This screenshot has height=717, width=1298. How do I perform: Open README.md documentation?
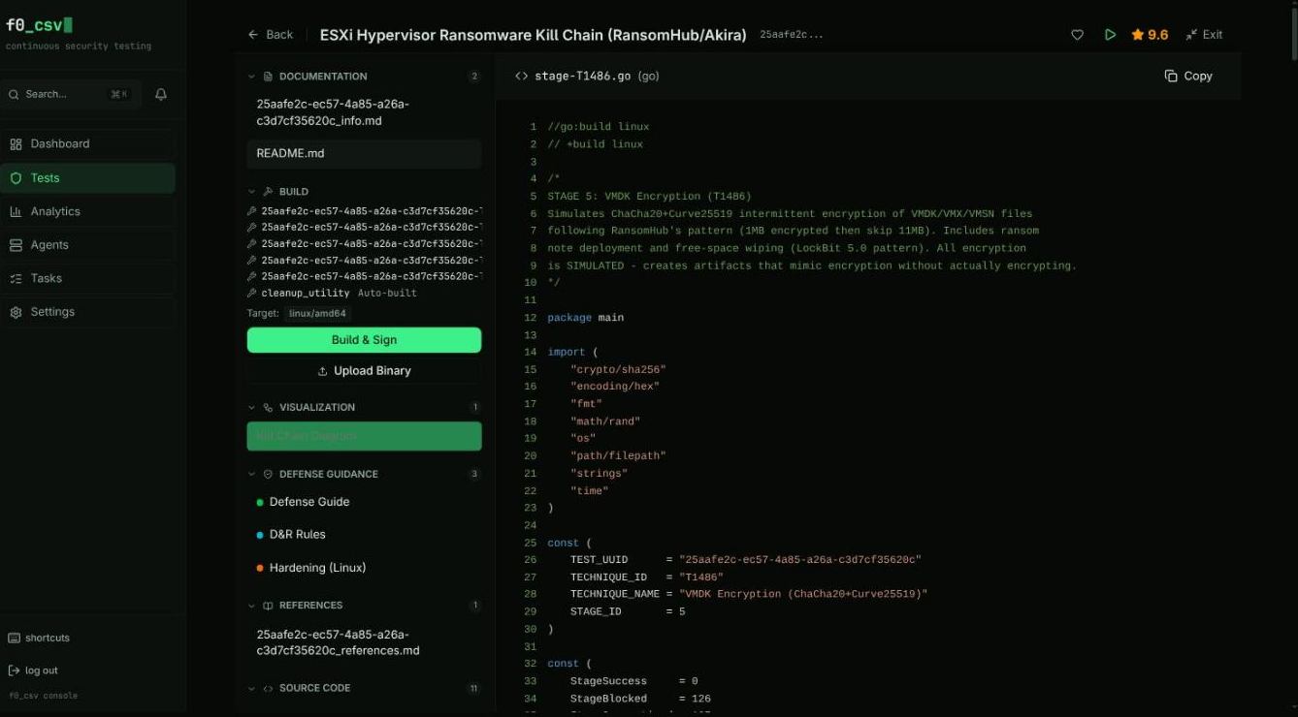[x=364, y=153]
